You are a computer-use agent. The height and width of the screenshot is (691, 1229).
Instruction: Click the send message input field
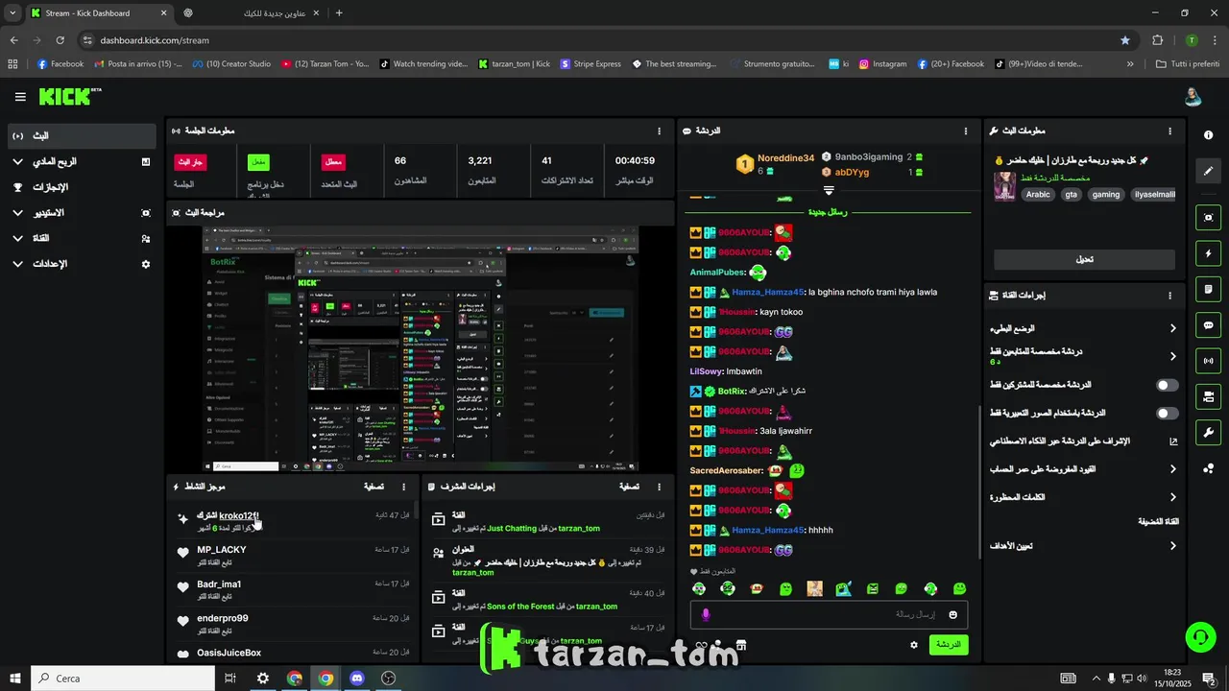click(829, 615)
